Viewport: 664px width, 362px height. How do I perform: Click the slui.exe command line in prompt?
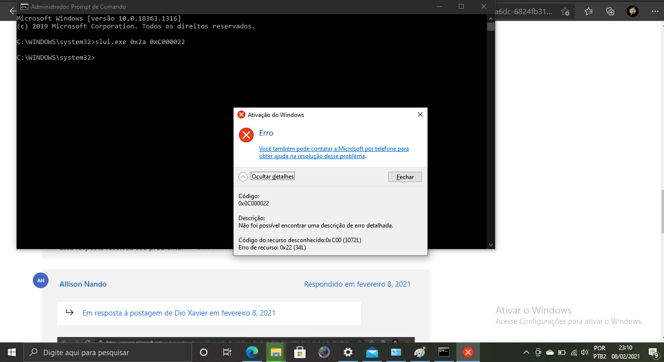click(100, 42)
